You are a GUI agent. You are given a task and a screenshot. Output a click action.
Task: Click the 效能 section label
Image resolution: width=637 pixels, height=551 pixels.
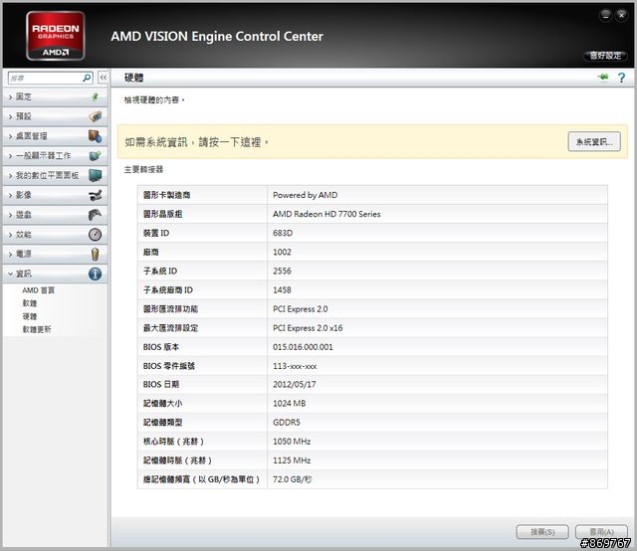[x=24, y=235]
